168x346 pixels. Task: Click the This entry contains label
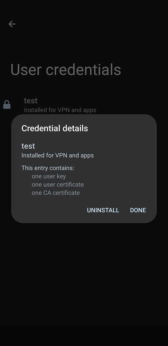[48, 168]
